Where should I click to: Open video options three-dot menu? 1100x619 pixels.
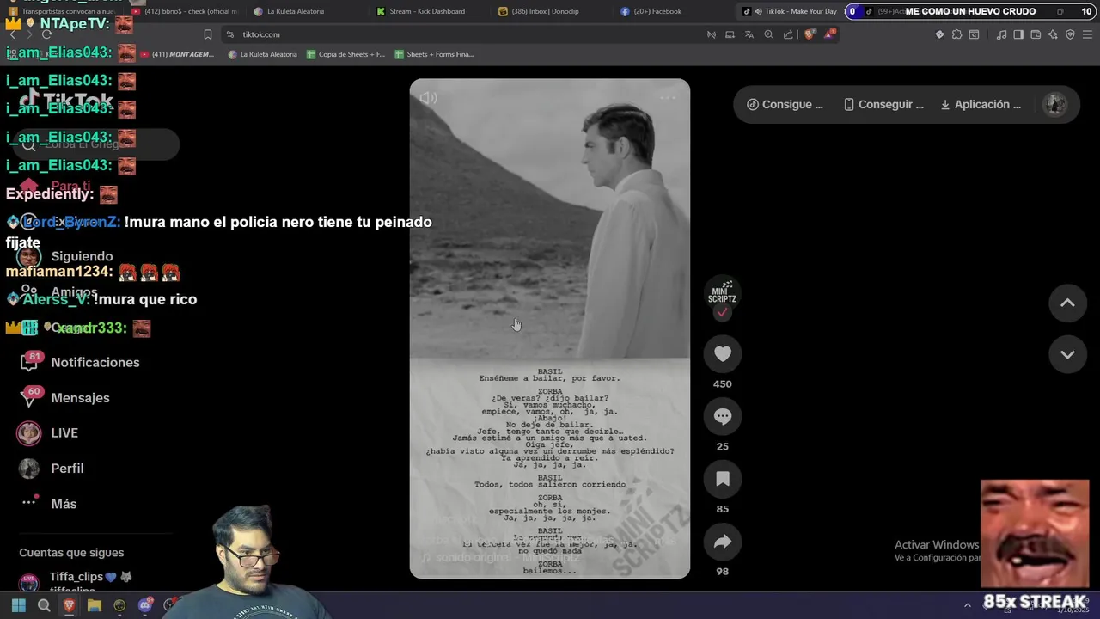pyautogui.click(x=668, y=98)
